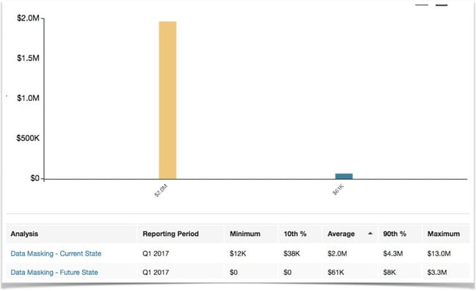Click the $61K label under blue bar

(338, 190)
